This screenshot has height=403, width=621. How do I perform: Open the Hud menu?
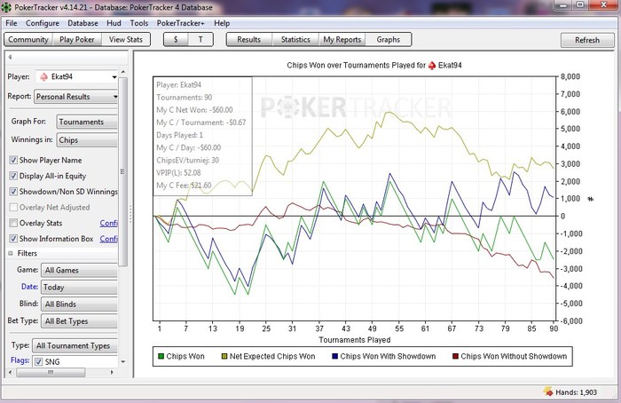click(x=114, y=23)
